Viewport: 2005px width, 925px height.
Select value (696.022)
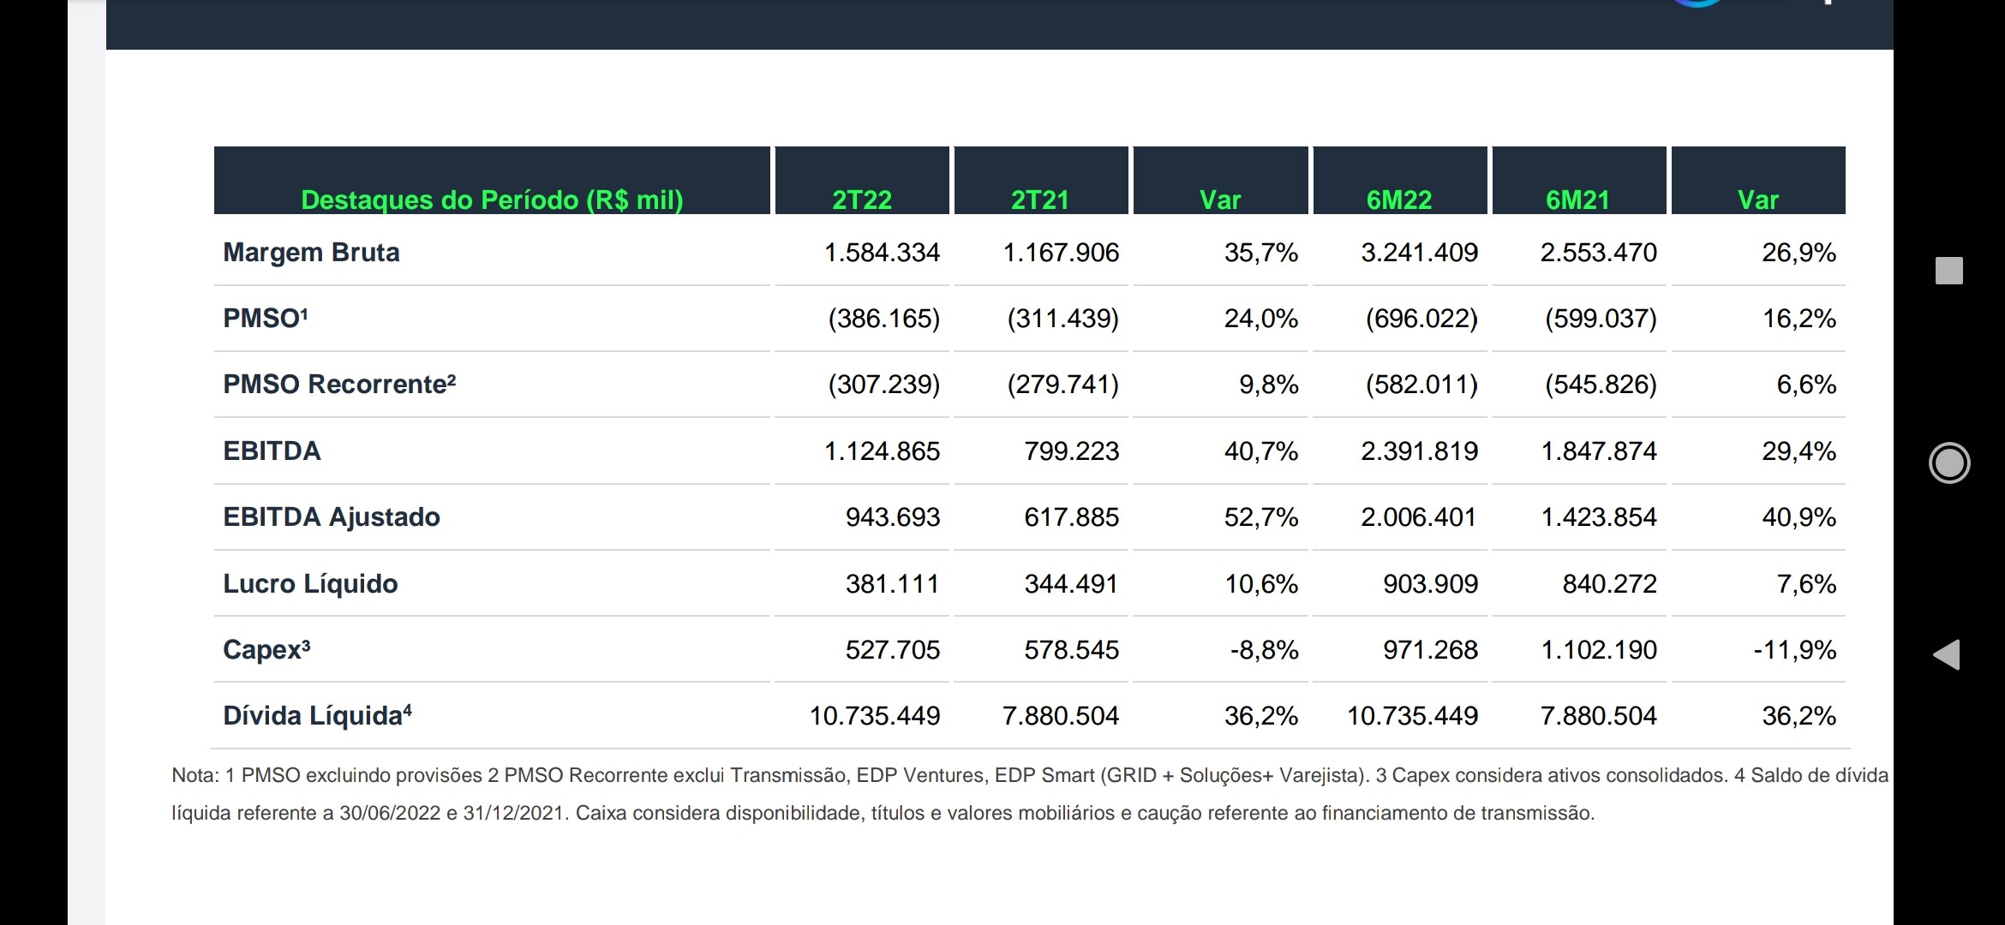tap(1421, 319)
